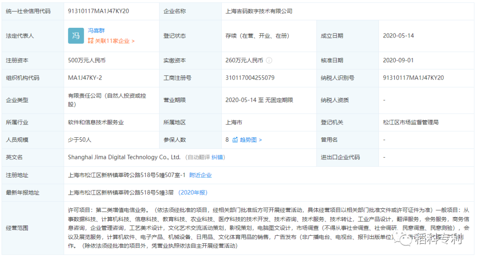Click the trend chart icon next to 8

(x=235, y=140)
